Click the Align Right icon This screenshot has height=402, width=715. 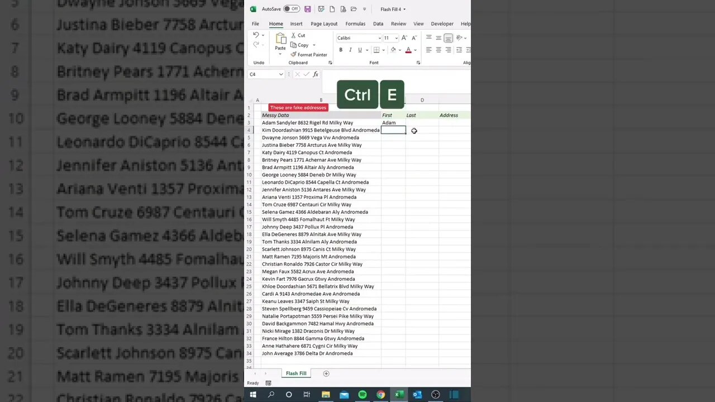coord(448,50)
